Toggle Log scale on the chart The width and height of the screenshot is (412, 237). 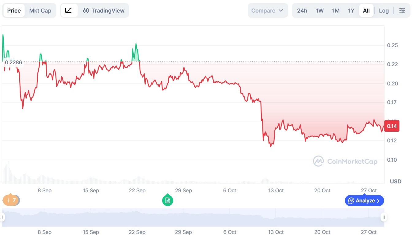383,11
